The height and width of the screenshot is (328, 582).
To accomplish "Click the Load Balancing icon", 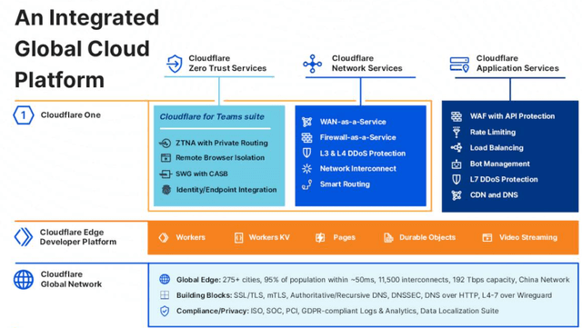I will coord(457,148).
